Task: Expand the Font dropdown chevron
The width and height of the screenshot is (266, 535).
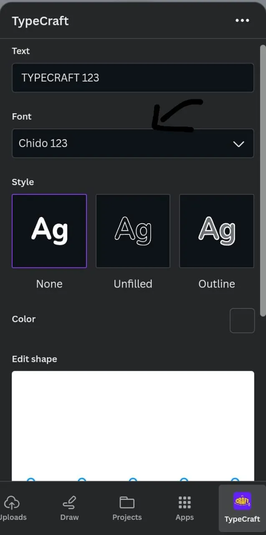Action: (x=238, y=144)
